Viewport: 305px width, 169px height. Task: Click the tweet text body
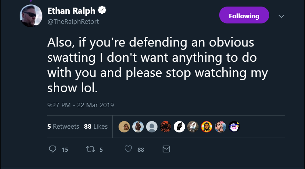click(157, 65)
